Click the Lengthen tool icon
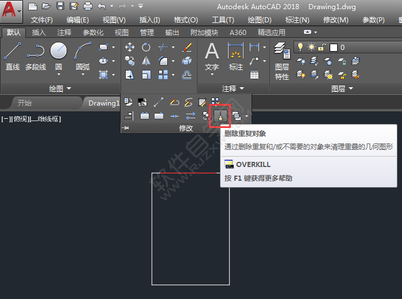The width and height of the screenshot is (402, 299). point(159,102)
